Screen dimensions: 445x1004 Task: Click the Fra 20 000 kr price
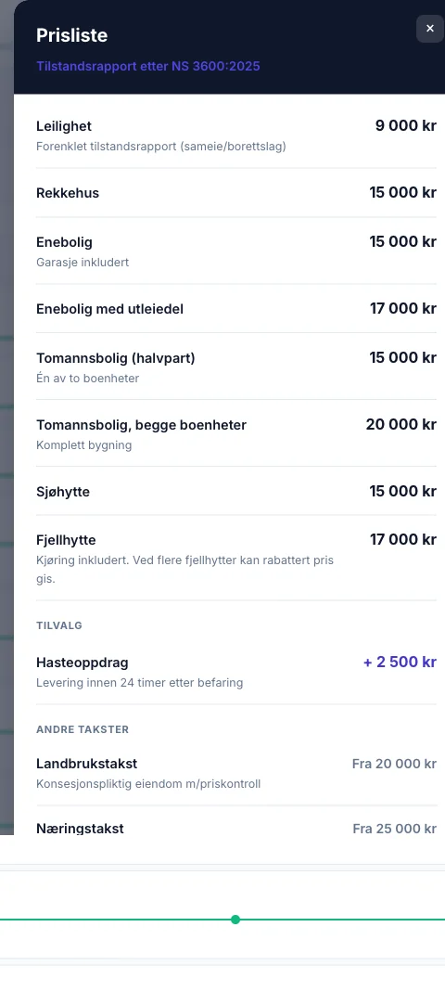394,764
